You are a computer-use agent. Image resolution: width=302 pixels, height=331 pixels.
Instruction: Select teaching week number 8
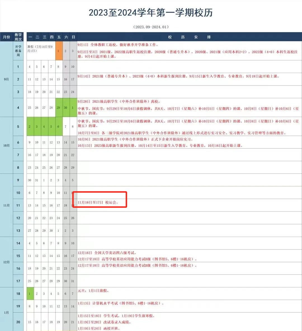click(18, 167)
